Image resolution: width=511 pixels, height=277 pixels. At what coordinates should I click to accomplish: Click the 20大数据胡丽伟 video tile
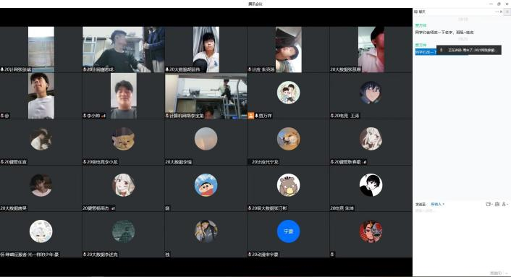[206, 49]
